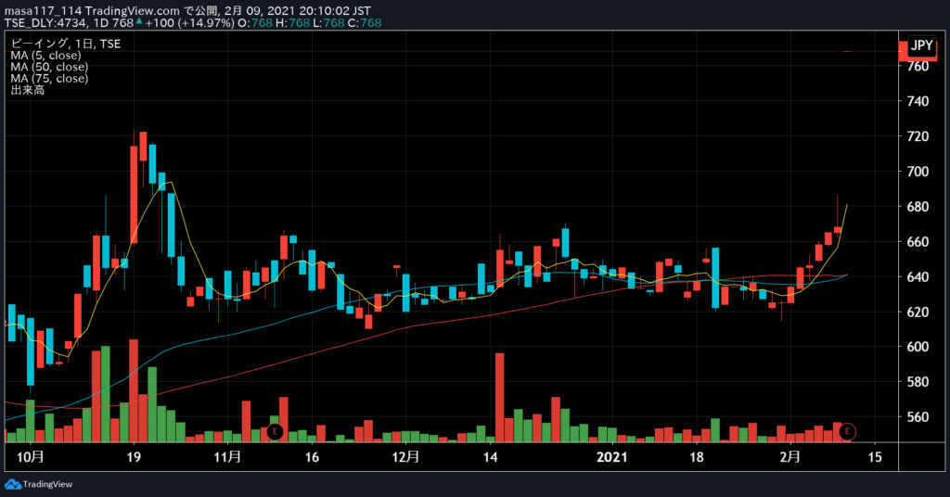Viewport: 950px width, 497px height.
Task: Click the 19 date label on time axis
Action: point(134,456)
